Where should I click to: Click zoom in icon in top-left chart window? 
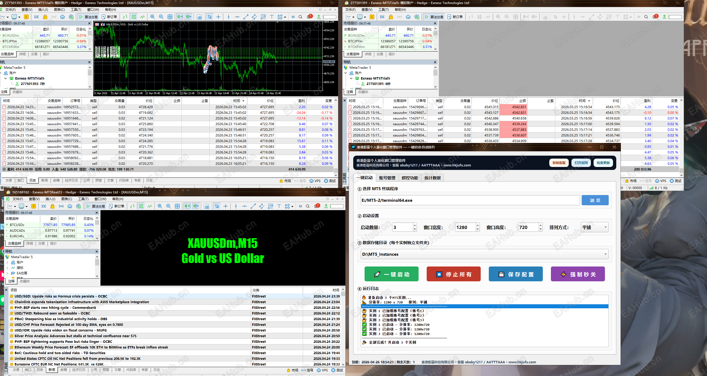point(153,17)
